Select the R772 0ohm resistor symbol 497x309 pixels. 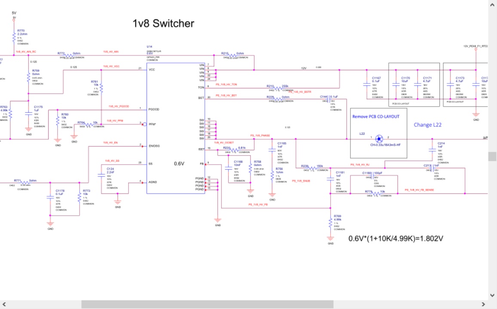click(x=68, y=55)
